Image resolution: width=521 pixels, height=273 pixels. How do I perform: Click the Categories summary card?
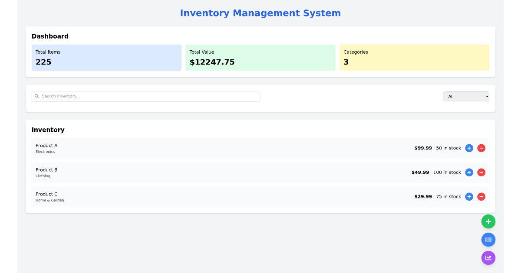[414, 57]
